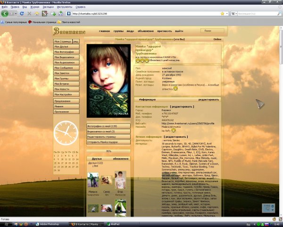Click пригласить in site navigation
The height and width of the screenshot is (227, 283).
point(165,31)
